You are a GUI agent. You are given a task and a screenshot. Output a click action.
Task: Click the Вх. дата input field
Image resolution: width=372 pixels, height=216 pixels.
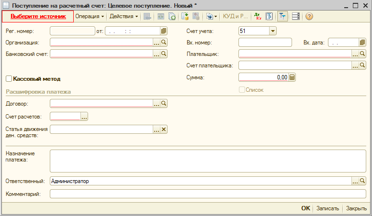[x=344, y=43]
